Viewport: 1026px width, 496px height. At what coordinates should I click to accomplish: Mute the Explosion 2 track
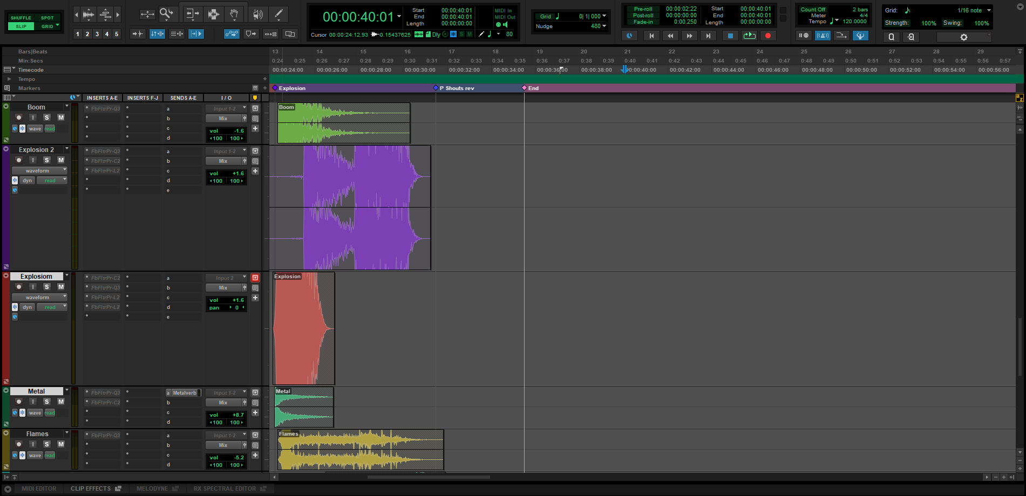pos(61,160)
